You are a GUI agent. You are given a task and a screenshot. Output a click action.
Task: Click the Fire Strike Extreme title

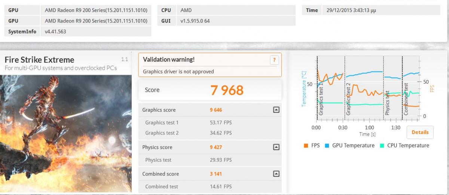(x=39, y=60)
